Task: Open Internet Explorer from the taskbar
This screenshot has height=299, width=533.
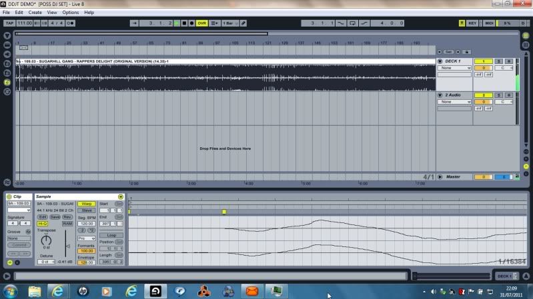Action: [x=59, y=291]
